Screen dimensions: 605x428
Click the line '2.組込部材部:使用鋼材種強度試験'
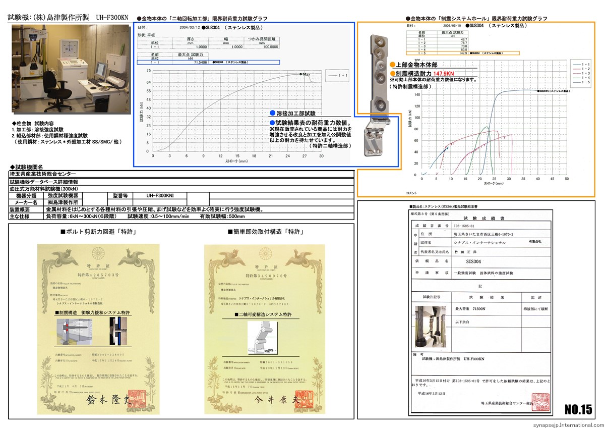tap(49, 136)
